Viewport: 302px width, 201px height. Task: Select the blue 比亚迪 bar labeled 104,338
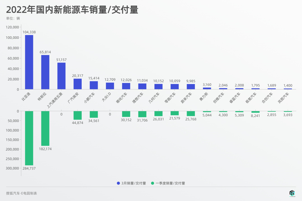tap(29, 62)
